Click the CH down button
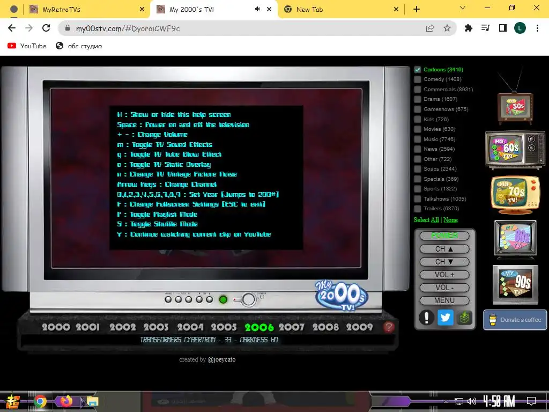This screenshot has width=549, height=412. coord(444,262)
